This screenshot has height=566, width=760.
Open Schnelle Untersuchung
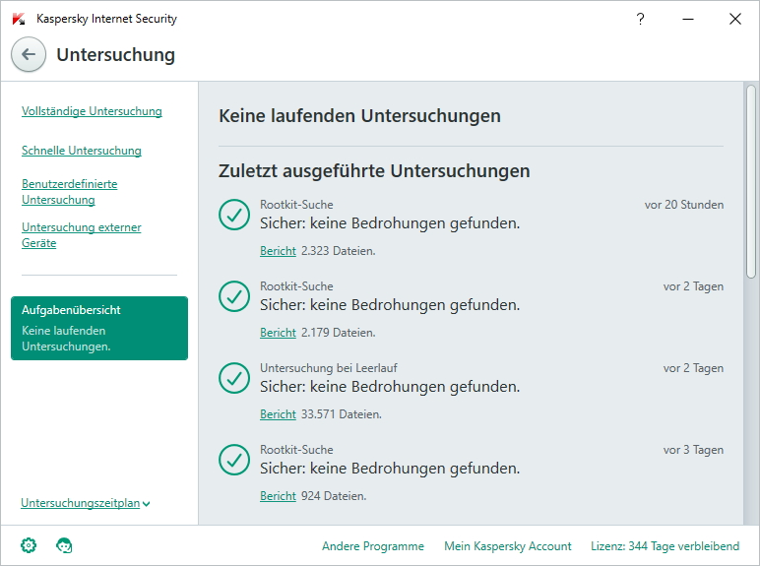point(82,151)
